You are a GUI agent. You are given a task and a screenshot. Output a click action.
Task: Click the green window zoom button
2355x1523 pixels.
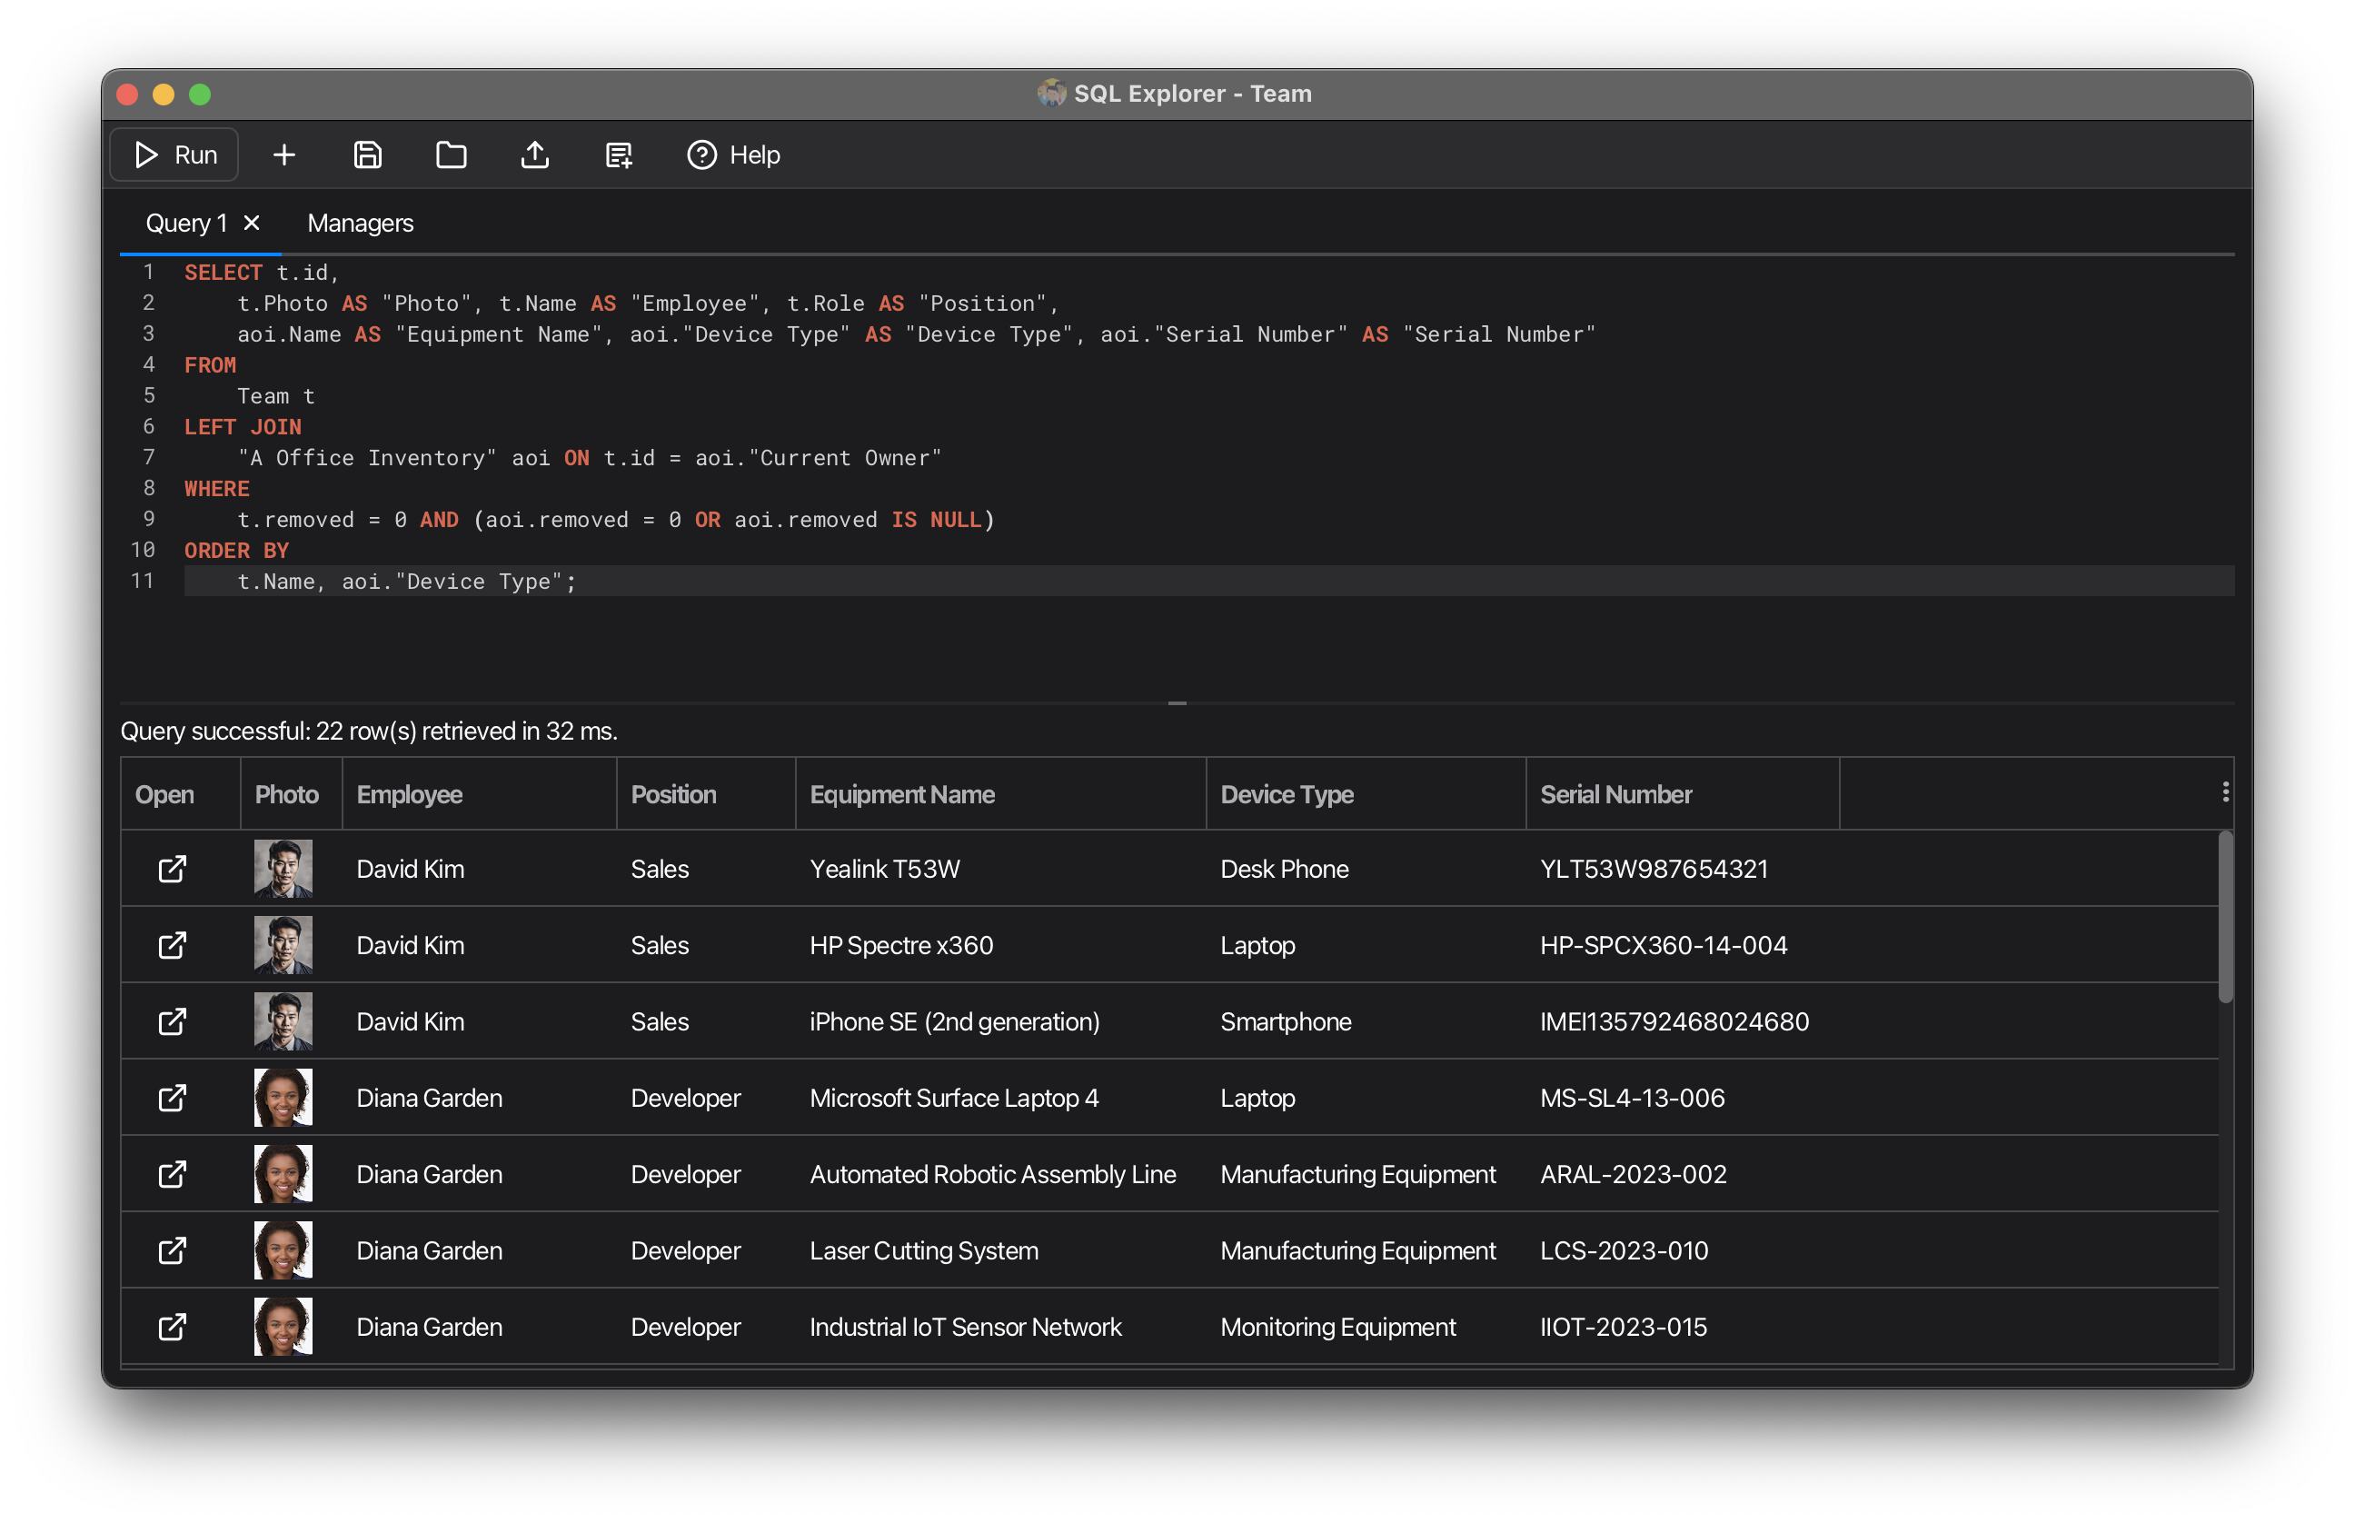(200, 94)
